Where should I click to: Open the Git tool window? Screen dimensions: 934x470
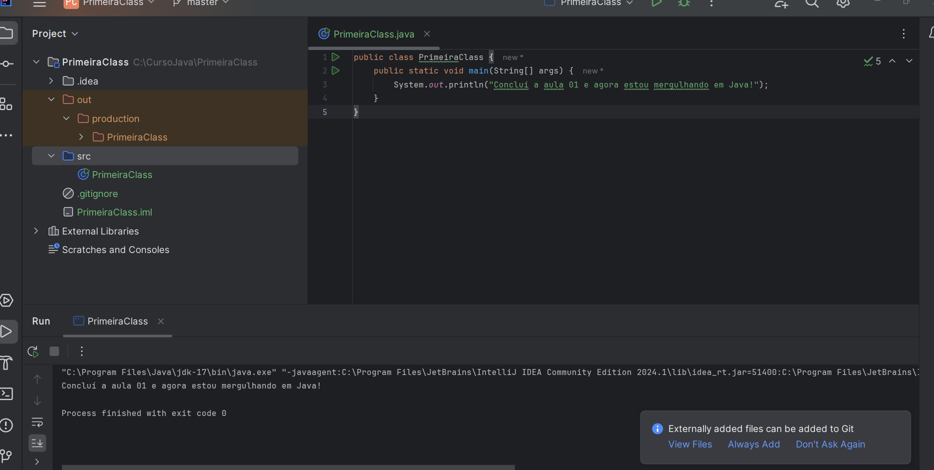[x=6, y=455]
